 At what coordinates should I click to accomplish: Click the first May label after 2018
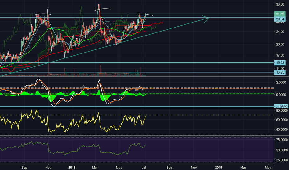[119, 168]
